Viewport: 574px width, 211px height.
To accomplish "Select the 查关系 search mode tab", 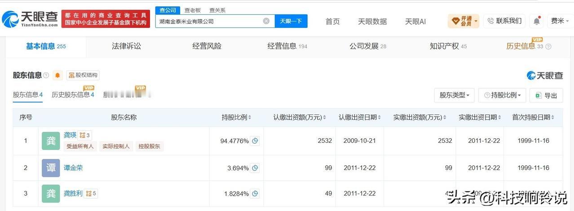I will click(x=217, y=10).
